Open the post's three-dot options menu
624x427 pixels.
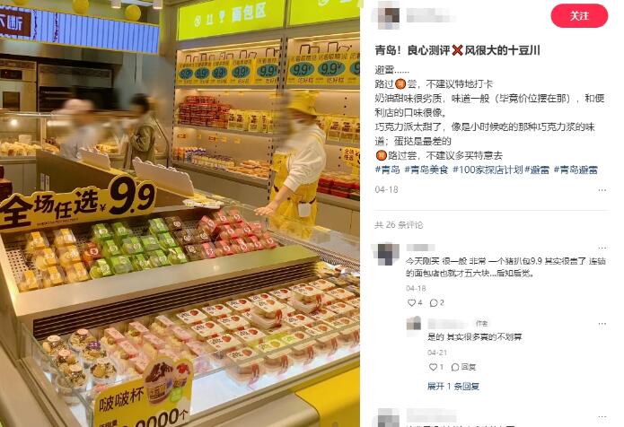(602, 190)
